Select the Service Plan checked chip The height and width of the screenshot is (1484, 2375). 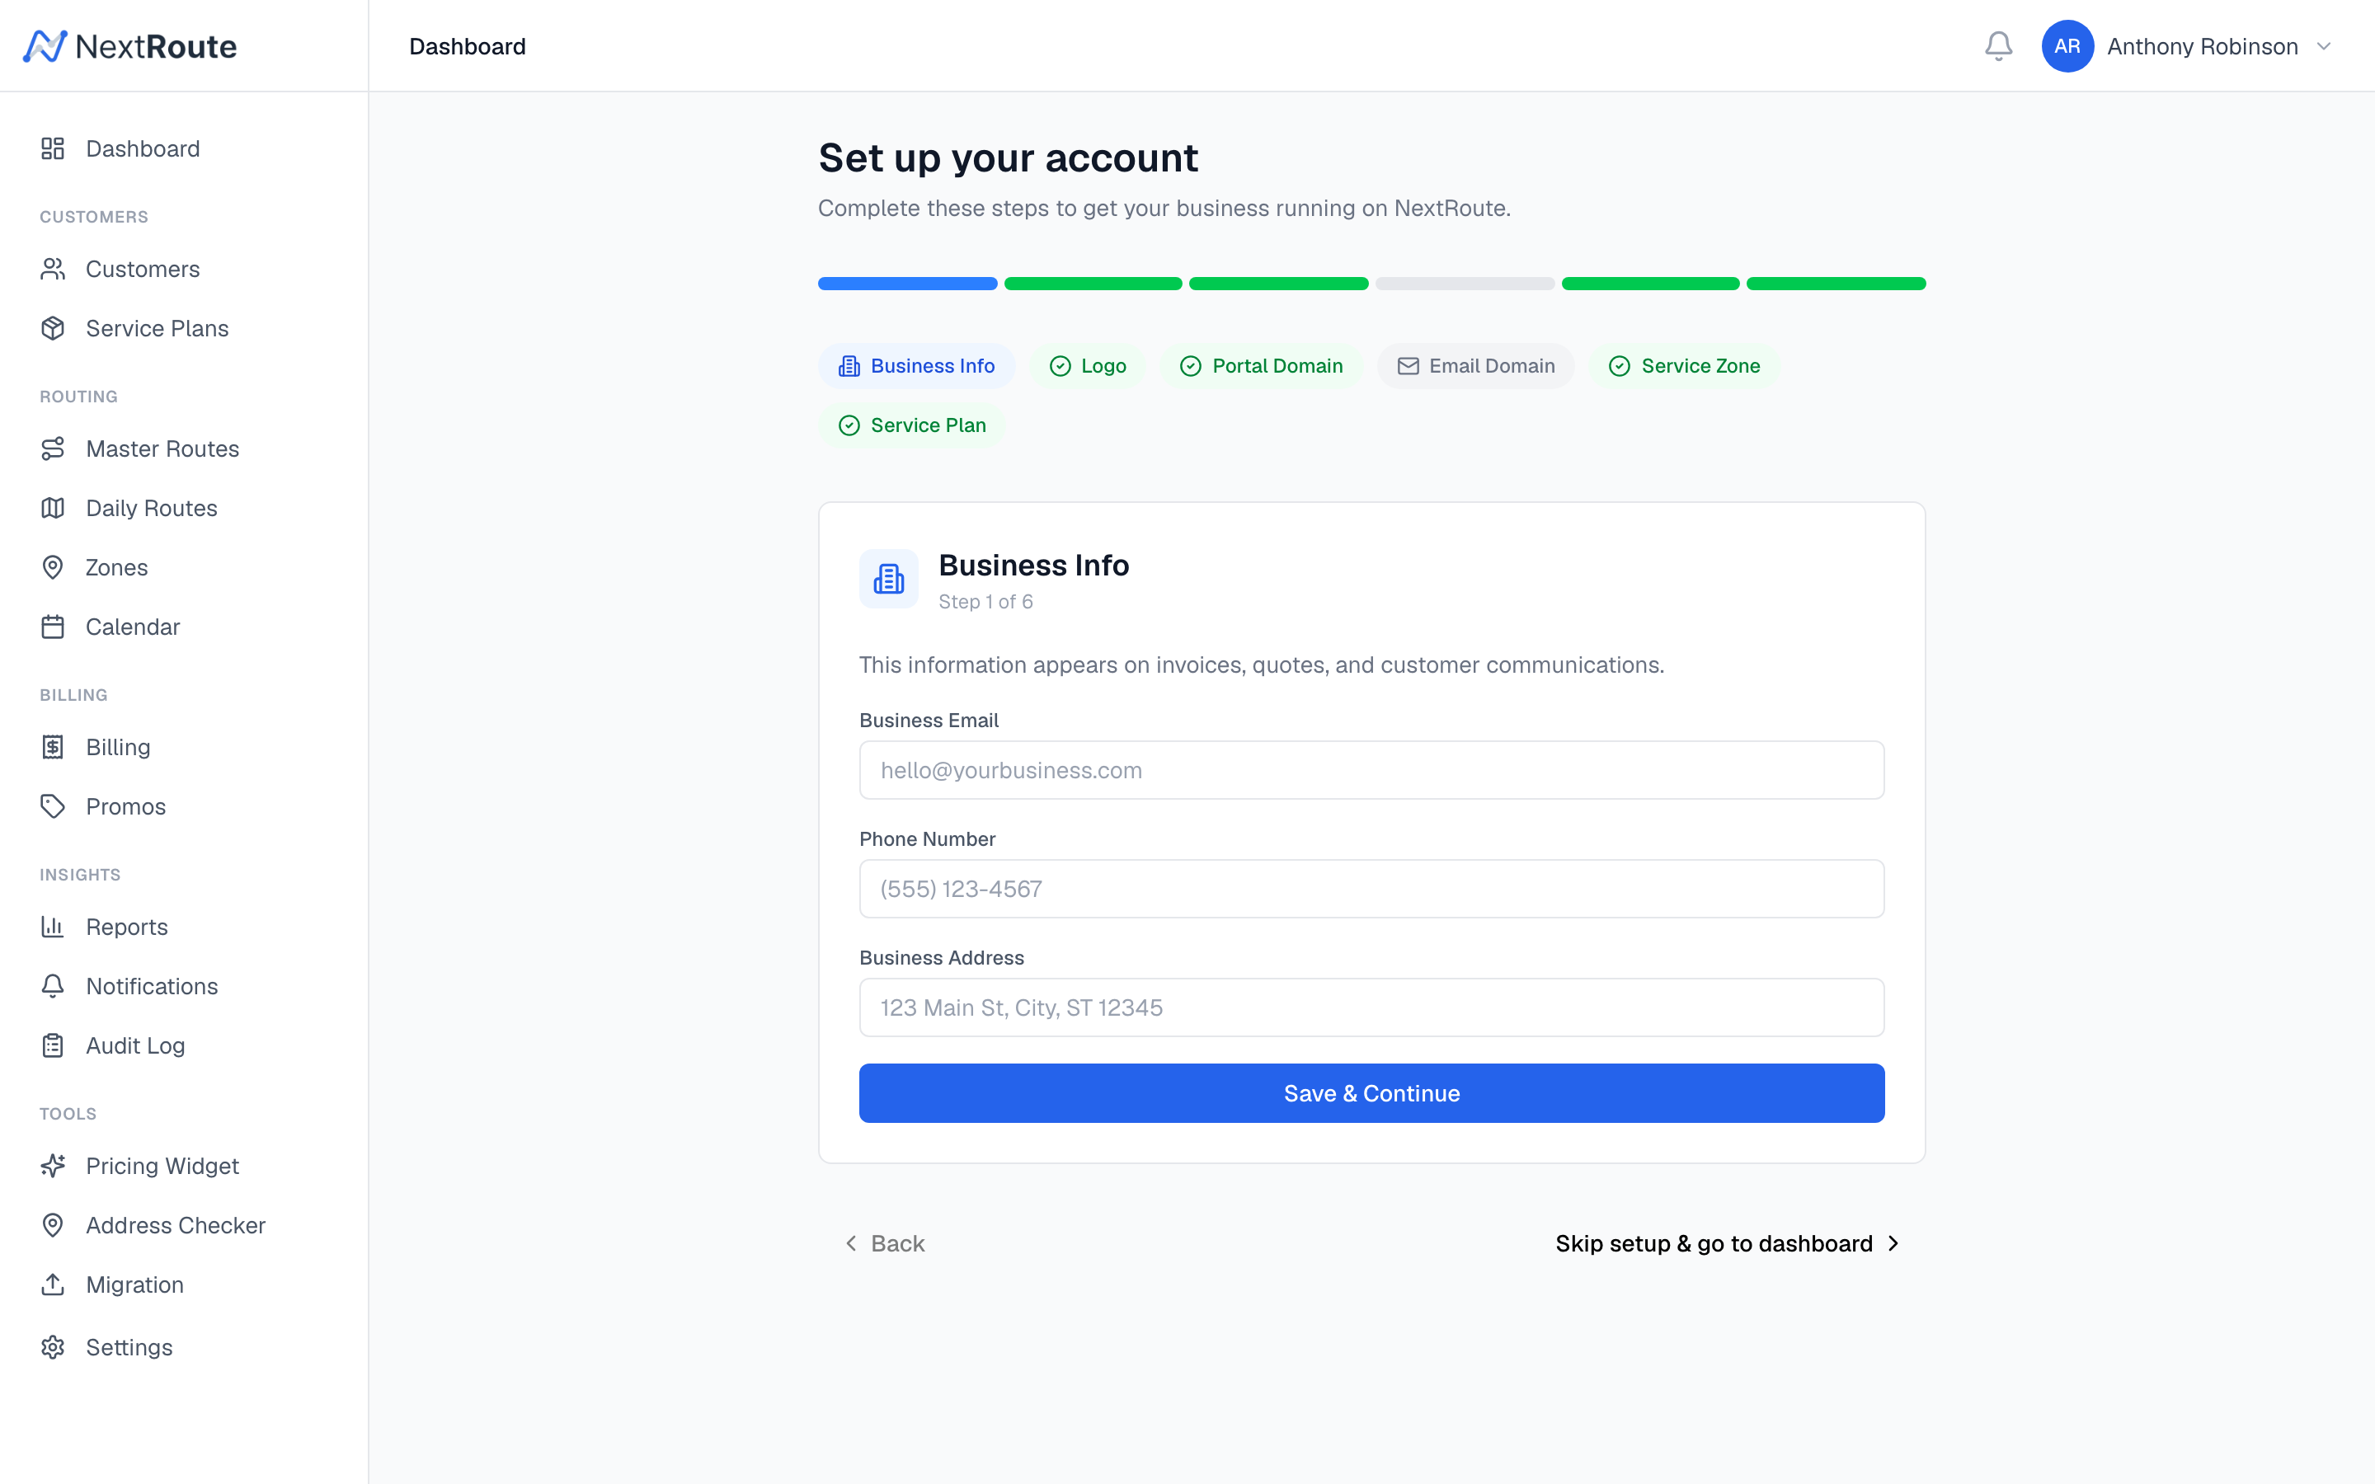coord(912,425)
